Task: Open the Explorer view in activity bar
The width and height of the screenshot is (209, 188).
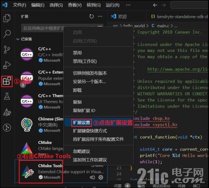Action: click(x=7, y=18)
